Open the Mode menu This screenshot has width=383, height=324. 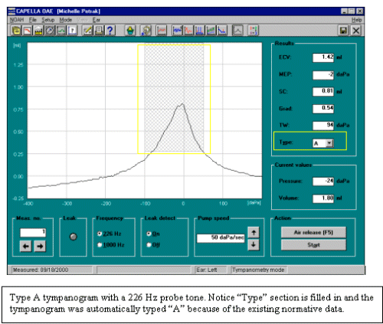[66, 20]
